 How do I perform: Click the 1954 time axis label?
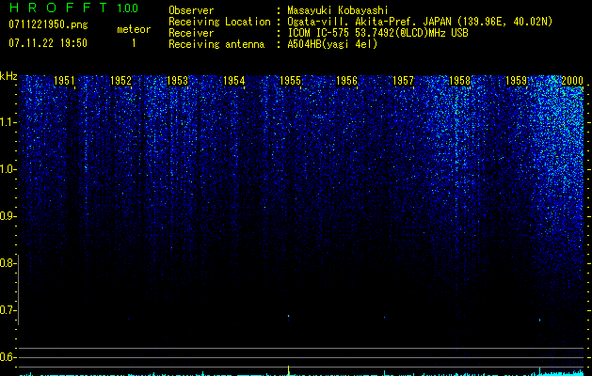tap(233, 81)
